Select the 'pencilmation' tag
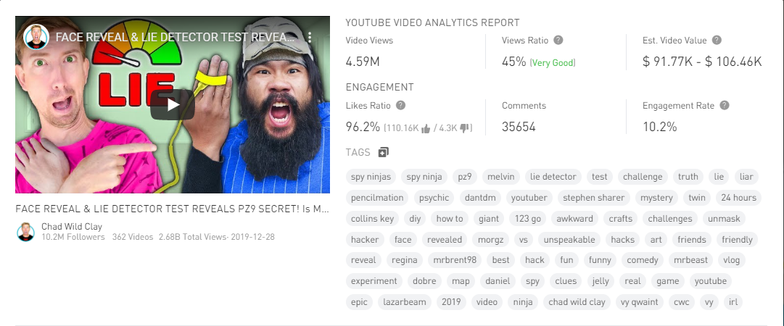784x326 pixels. (x=377, y=197)
